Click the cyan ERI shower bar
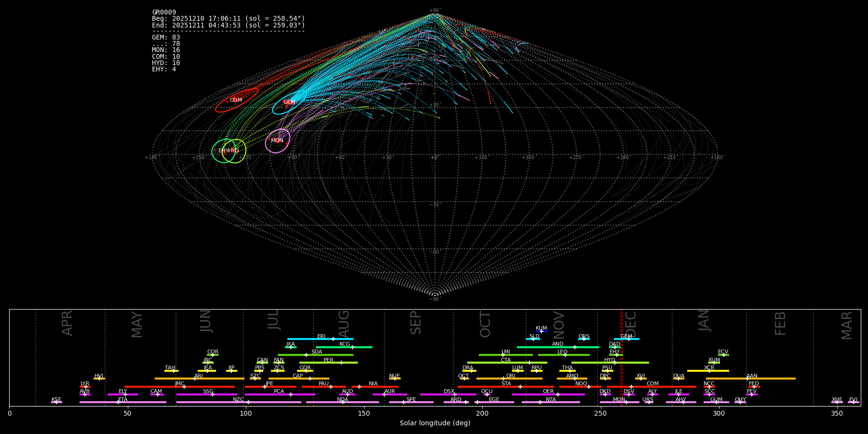 (x=320, y=339)
